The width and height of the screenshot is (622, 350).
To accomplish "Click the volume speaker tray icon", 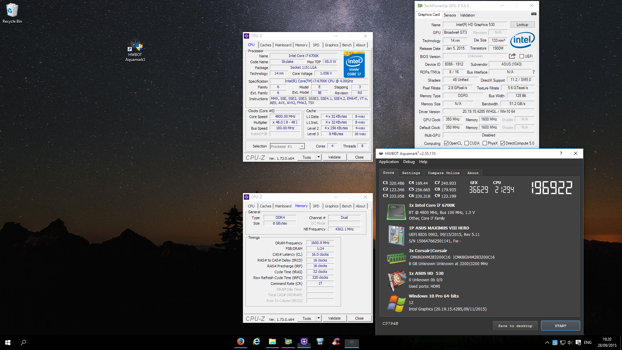I will [x=570, y=343].
